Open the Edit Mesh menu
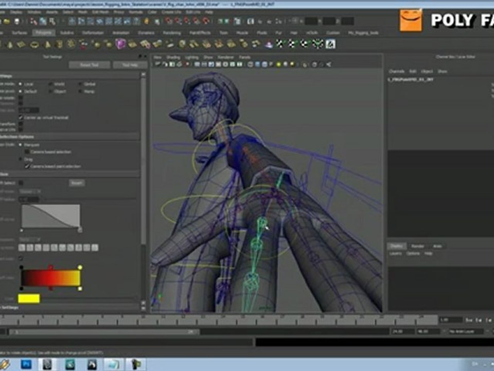Viewport: 494px width, 371px height. point(100,12)
